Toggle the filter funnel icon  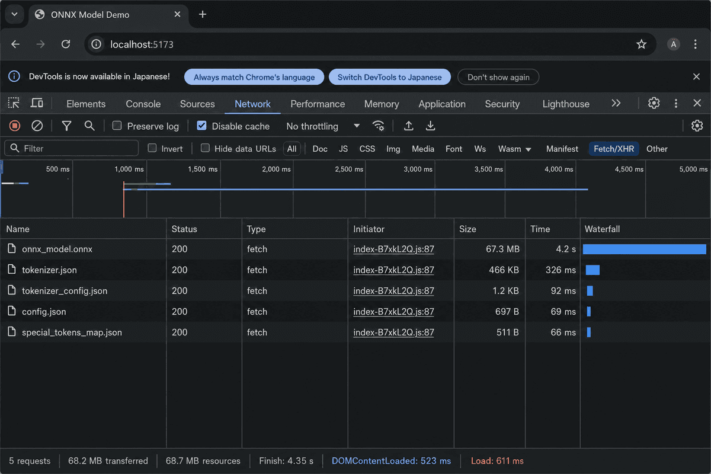pos(67,126)
